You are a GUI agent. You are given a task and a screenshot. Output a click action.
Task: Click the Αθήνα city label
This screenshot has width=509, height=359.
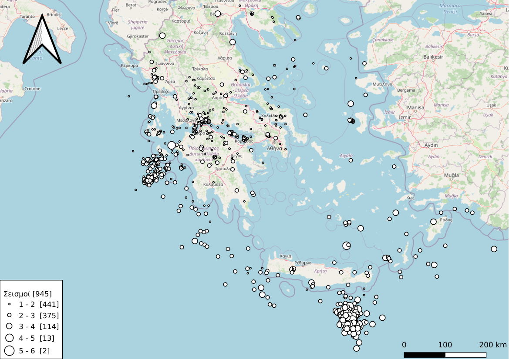(x=275, y=148)
